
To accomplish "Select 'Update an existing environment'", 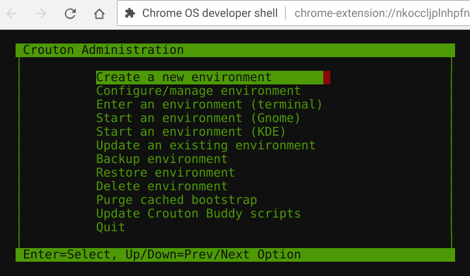I will point(206,145).
